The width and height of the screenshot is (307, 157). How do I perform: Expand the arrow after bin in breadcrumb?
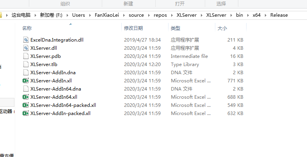[x=248, y=15]
